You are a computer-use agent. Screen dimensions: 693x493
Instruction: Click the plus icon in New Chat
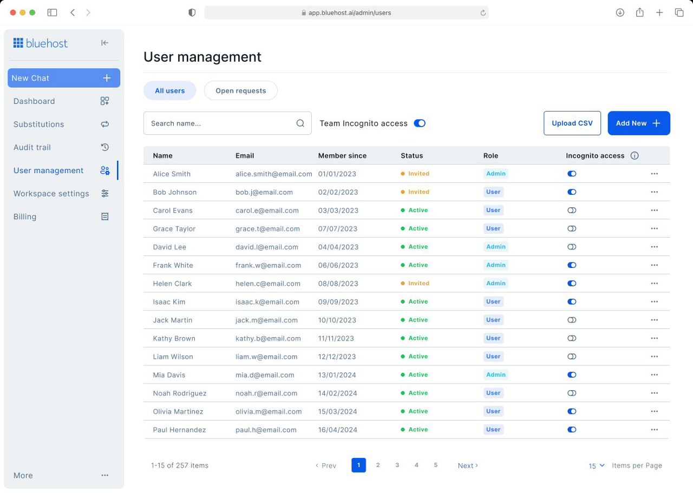tap(107, 78)
